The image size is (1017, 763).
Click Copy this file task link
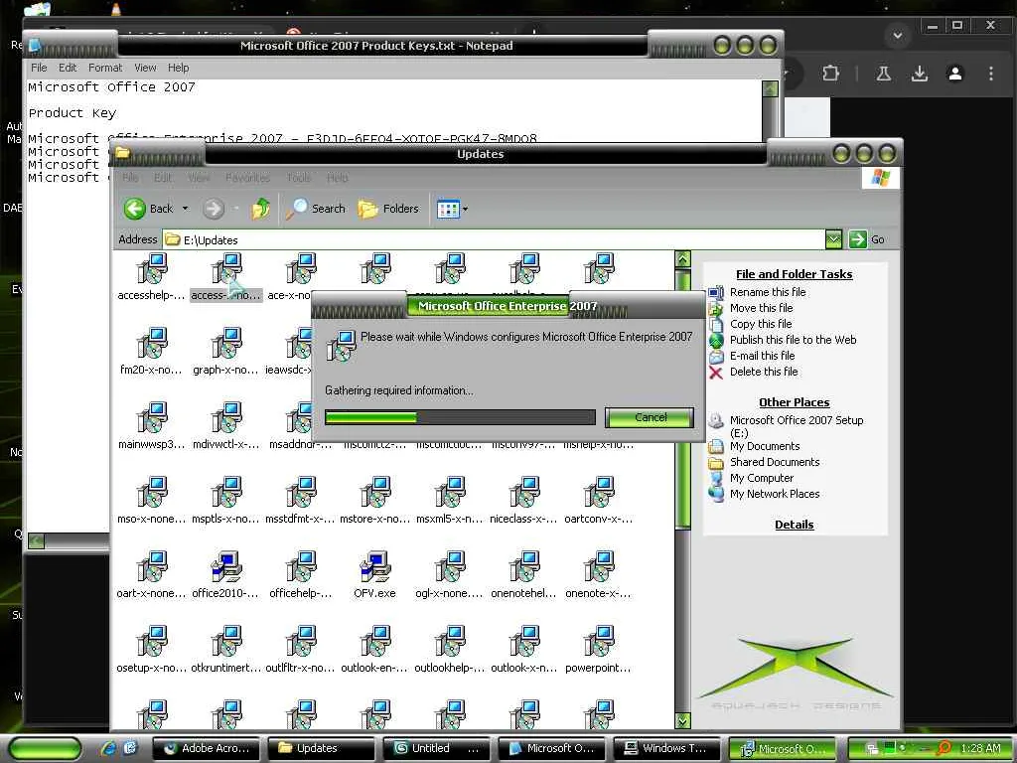click(x=760, y=324)
